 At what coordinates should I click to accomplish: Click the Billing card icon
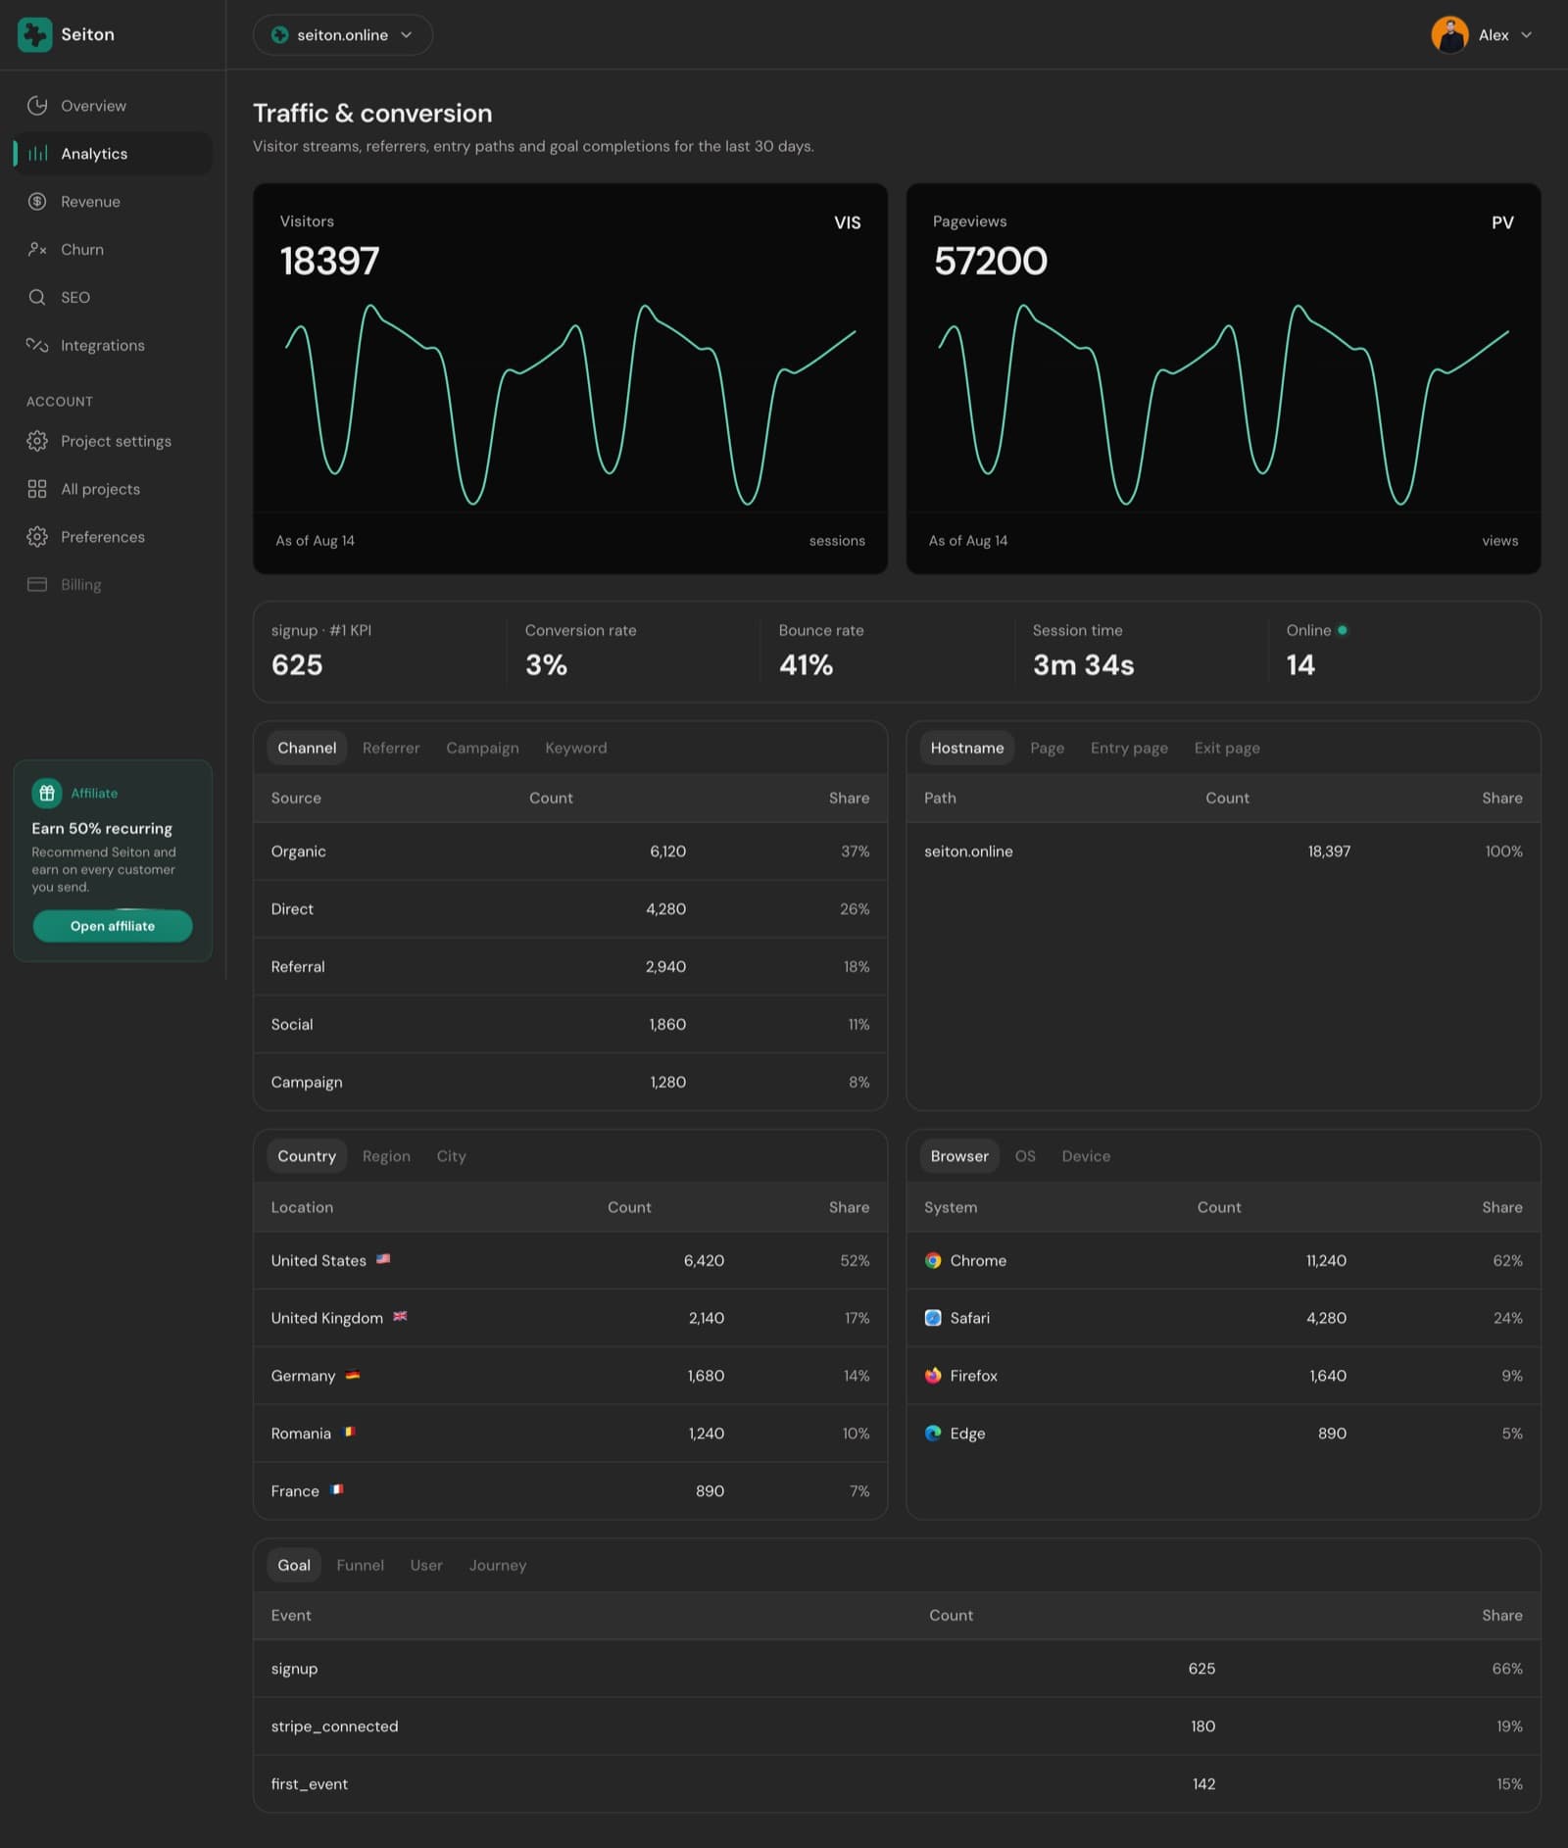click(37, 585)
